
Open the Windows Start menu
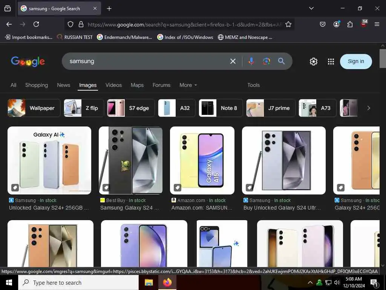pyautogui.click(x=9, y=282)
